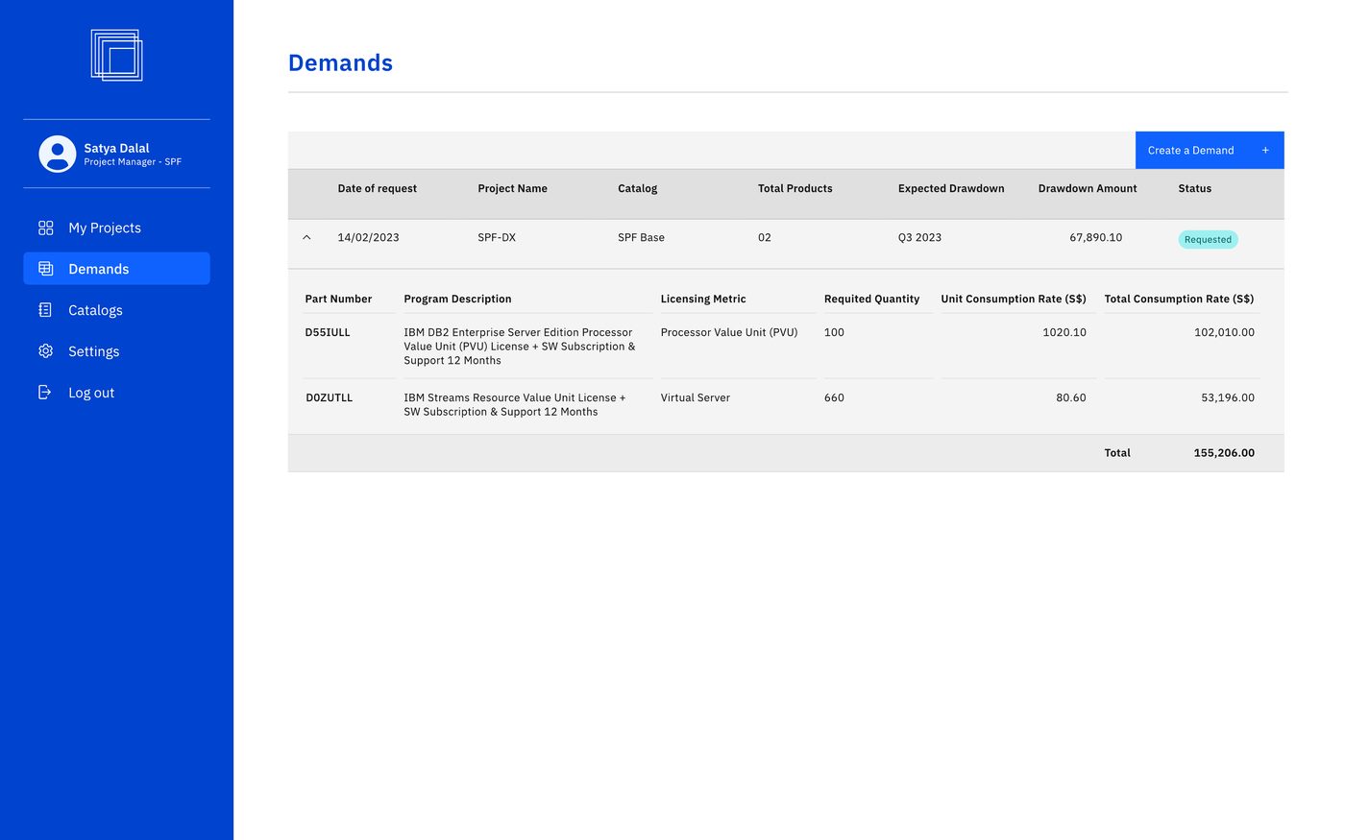The height and width of the screenshot is (840, 1345).
Task: Click the Drawdown Amount column header
Action: [x=1088, y=189]
